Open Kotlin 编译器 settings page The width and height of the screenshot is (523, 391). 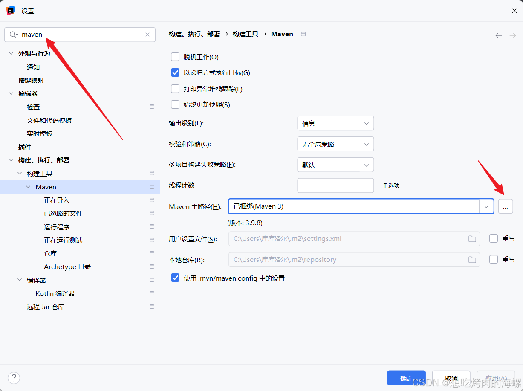tap(55, 293)
